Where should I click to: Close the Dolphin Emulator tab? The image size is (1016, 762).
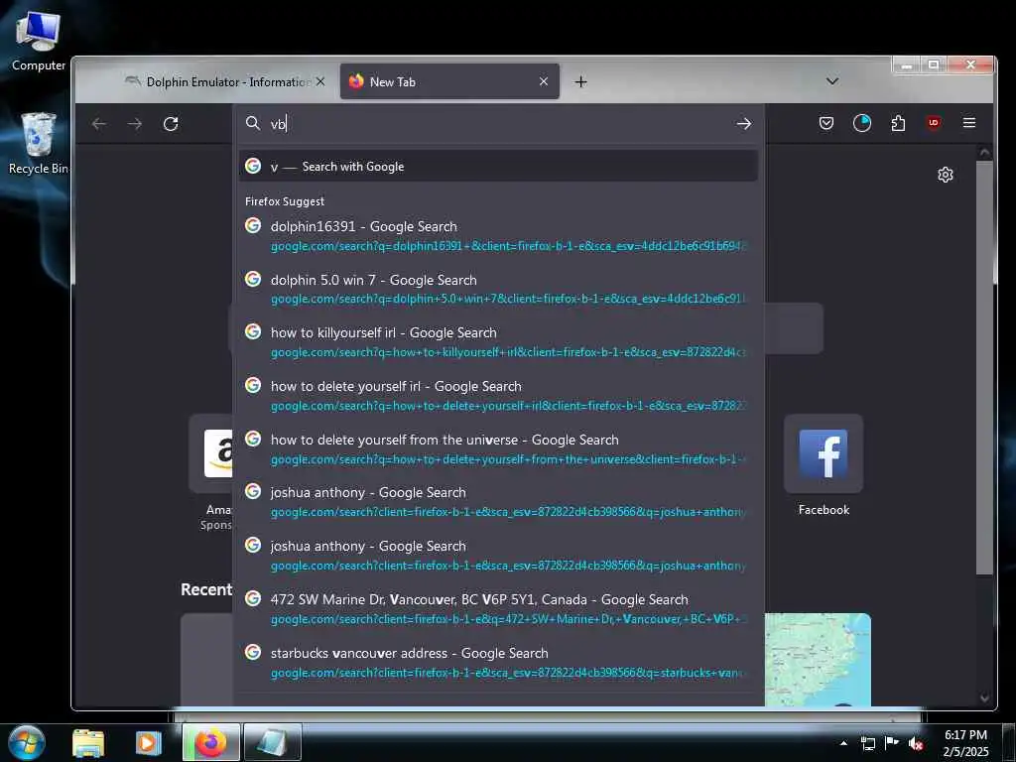tap(320, 81)
